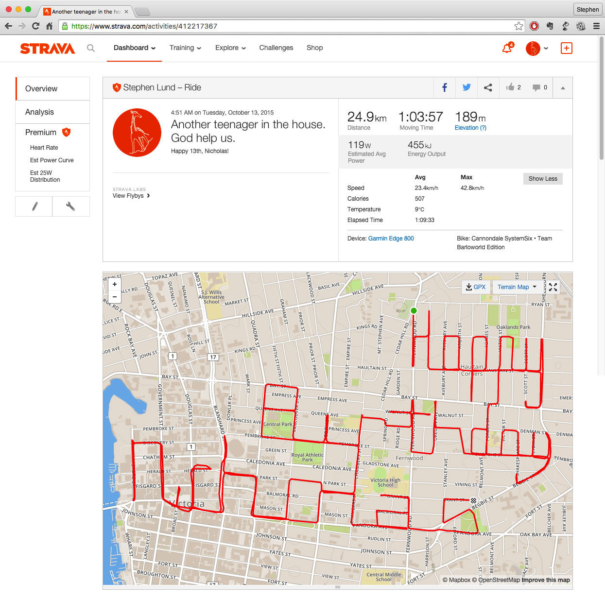Give kudos with the thumbs-up icon
Screen dimensions: 605x599
point(510,87)
